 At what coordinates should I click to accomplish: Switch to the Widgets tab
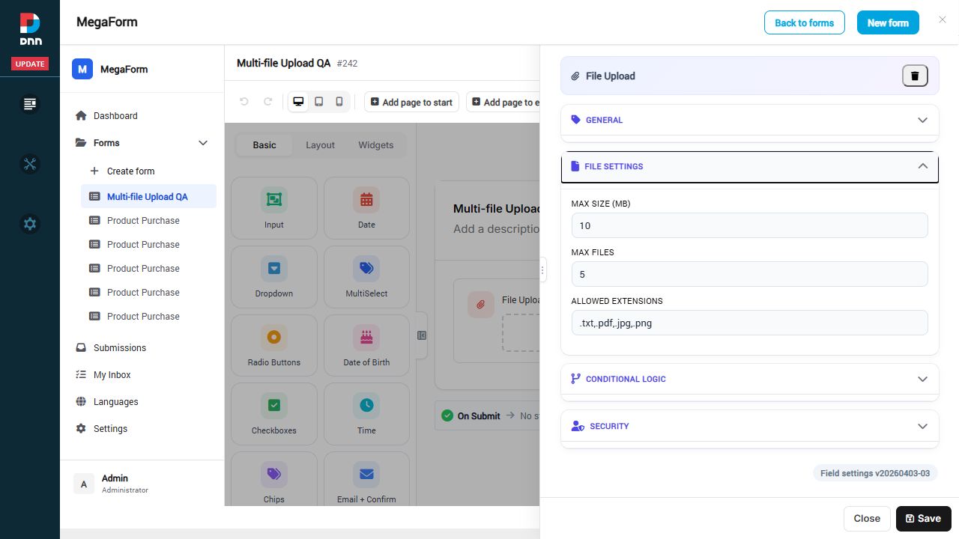376,145
